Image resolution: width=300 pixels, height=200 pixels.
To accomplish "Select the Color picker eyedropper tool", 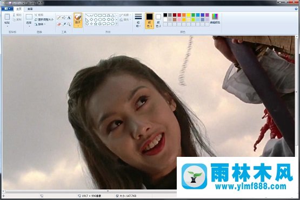I will coord(64,24).
